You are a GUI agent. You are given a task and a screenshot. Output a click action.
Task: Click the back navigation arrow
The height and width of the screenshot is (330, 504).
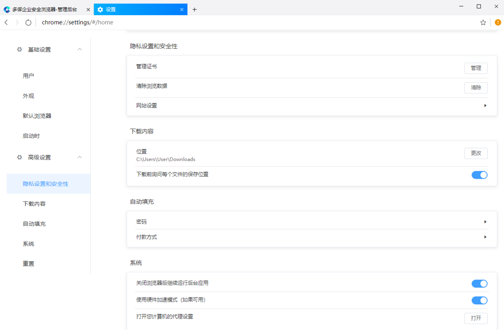click(x=6, y=22)
